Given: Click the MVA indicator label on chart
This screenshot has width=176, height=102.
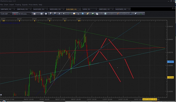Looking at the screenshot, I should click(11, 23).
